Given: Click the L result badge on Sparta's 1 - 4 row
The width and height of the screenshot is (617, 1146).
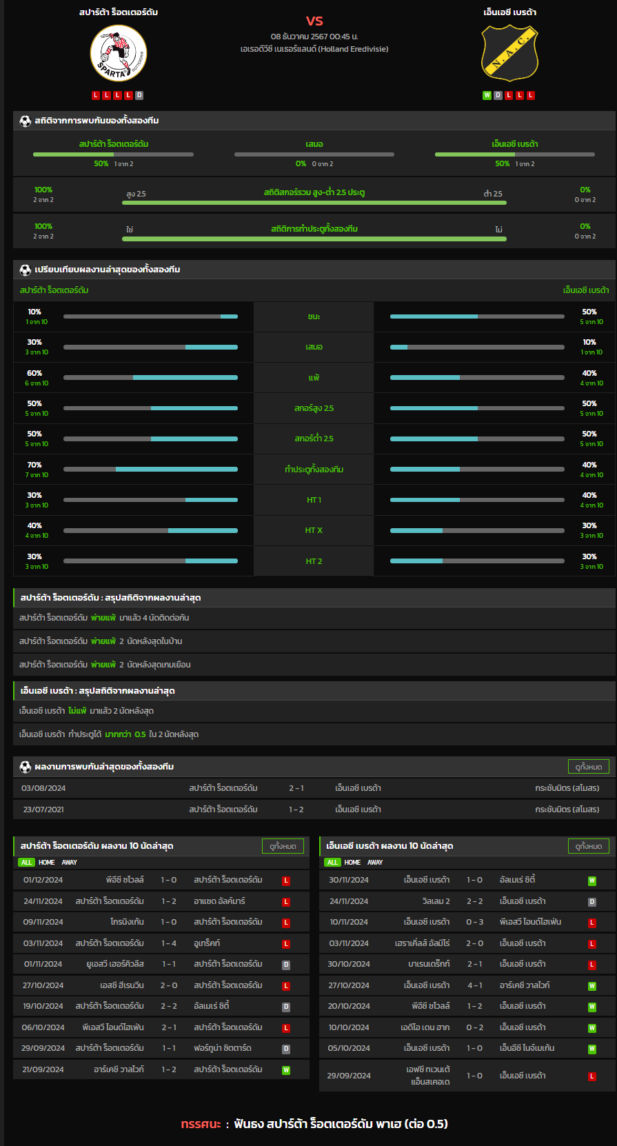Looking at the screenshot, I should pyautogui.click(x=286, y=944).
